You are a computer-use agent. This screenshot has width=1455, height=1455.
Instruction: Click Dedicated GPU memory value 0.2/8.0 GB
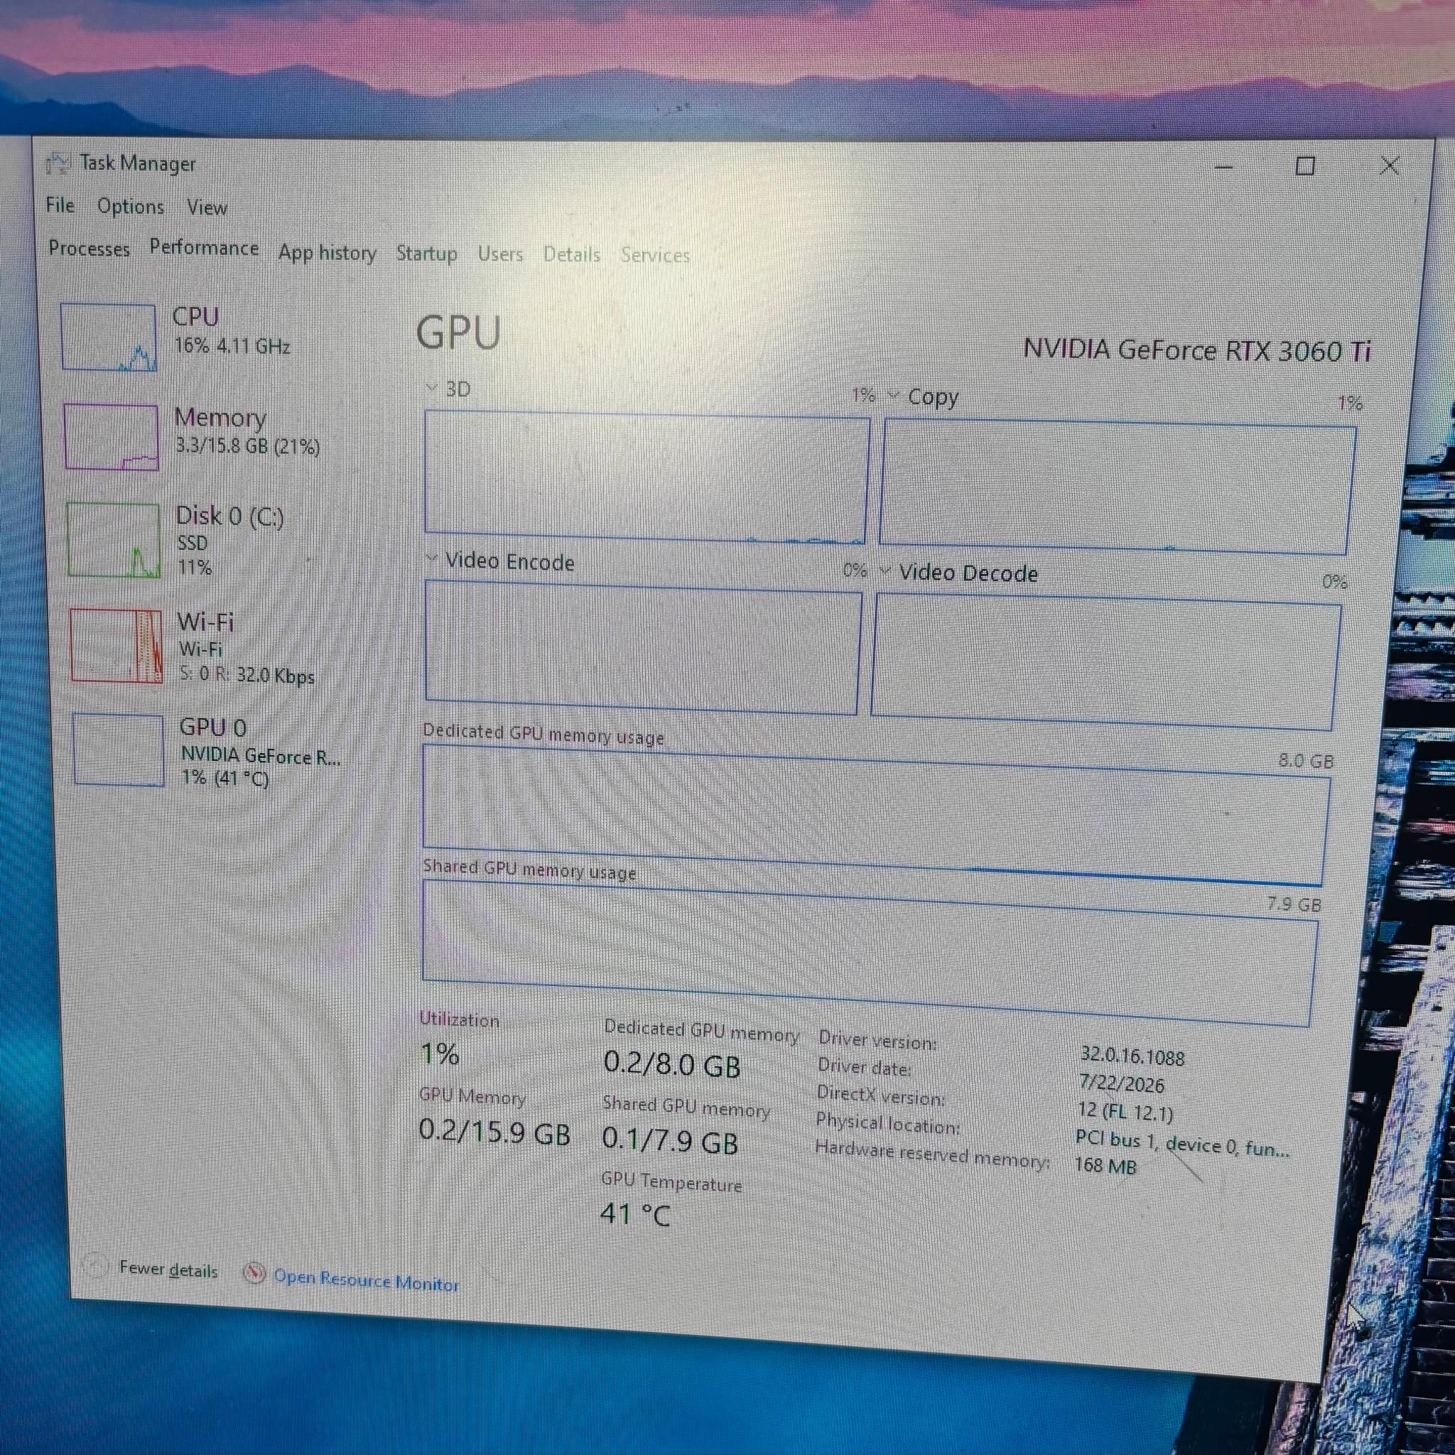[x=672, y=1064]
